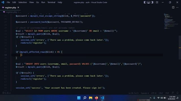Select the UTF-8 encoding indicator
Image resolution: width=181 pixels, height=101 pixels.
pos(154,93)
